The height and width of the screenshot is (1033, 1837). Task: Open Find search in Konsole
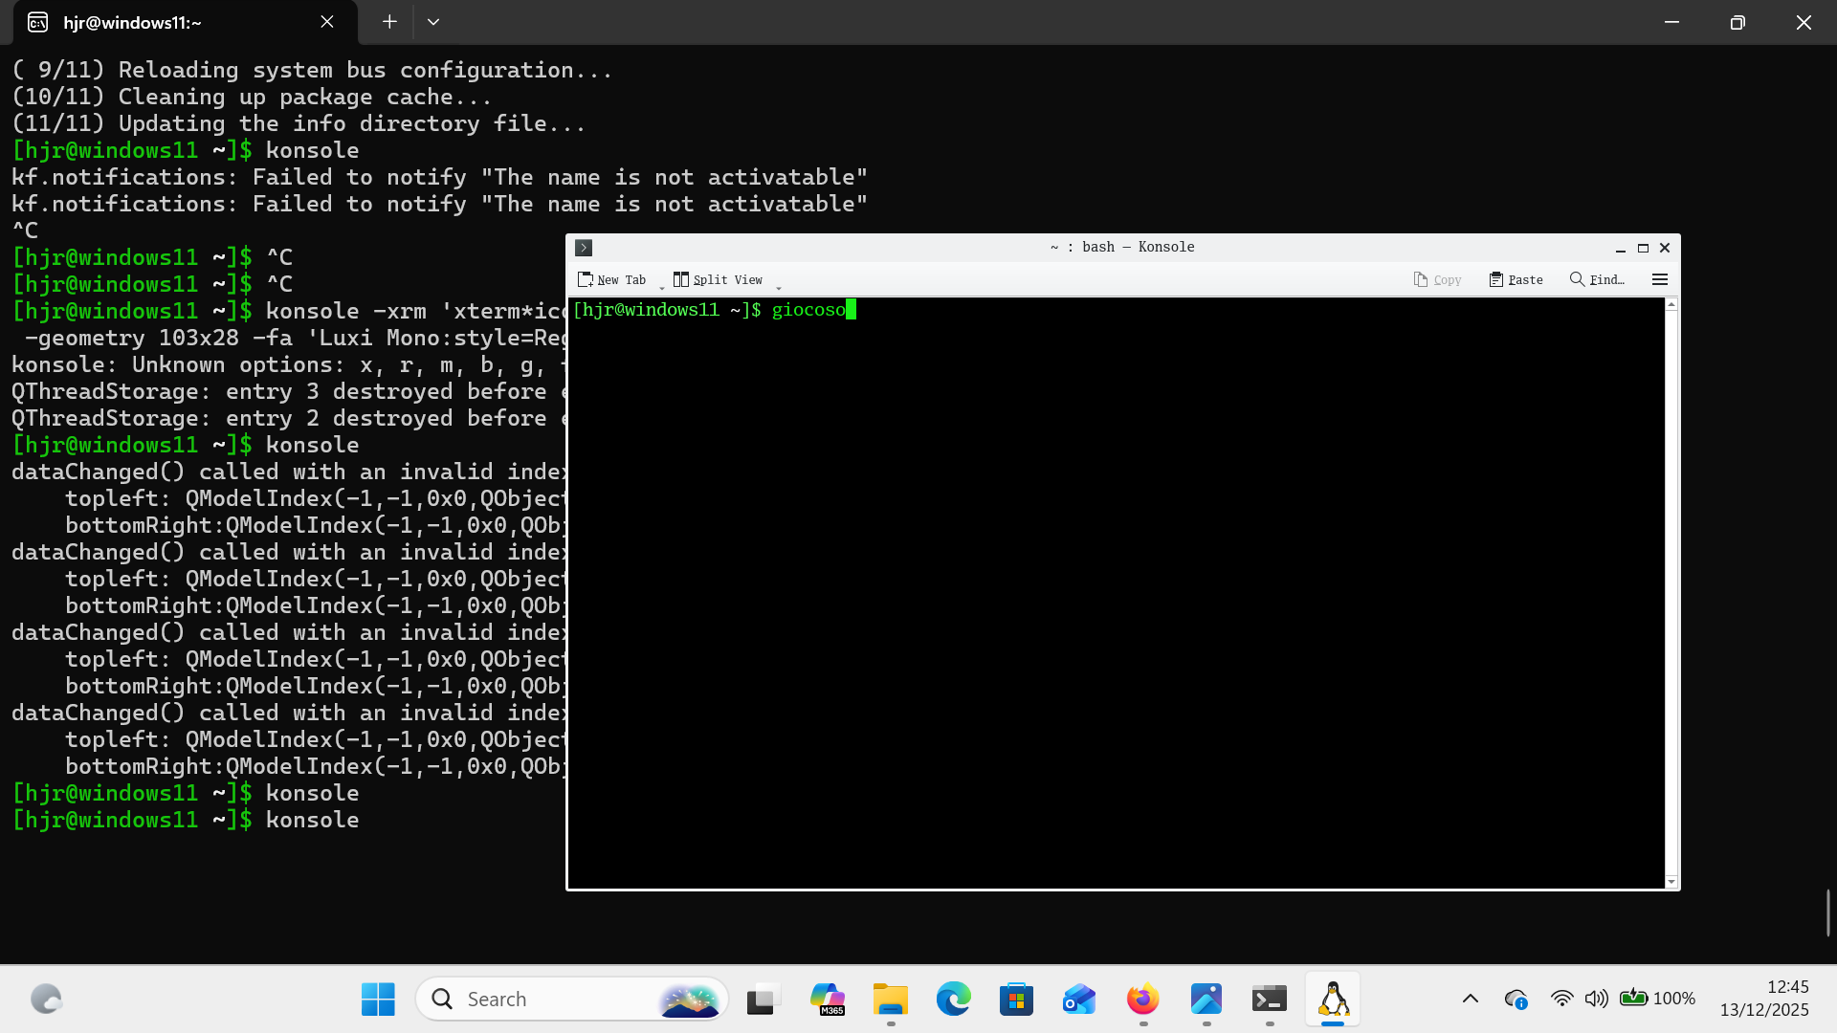[1597, 279]
